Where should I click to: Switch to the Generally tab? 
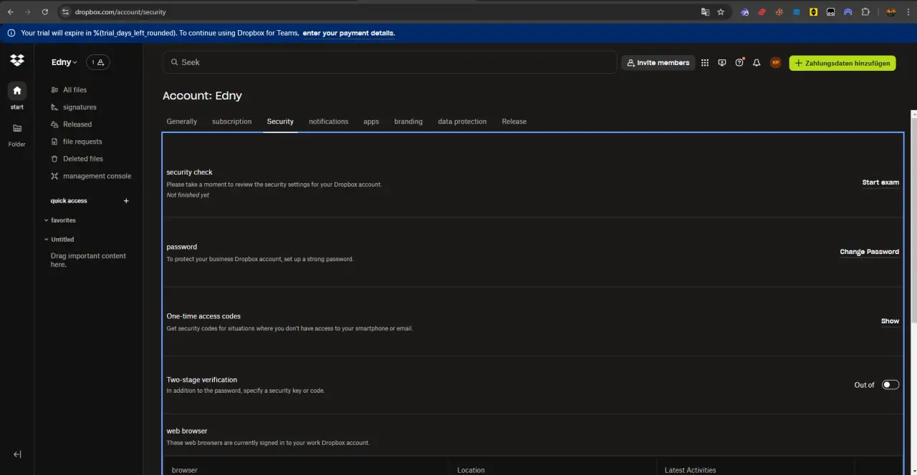pos(182,122)
